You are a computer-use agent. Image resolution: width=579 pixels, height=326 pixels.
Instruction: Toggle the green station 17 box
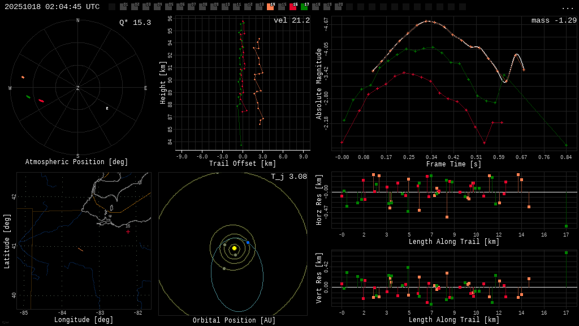pos(304,7)
